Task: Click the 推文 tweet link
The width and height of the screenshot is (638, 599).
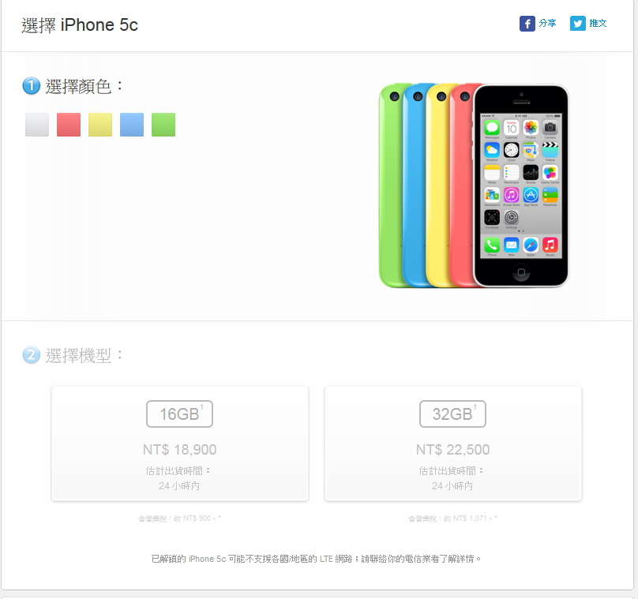Action: click(x=598, y=23)
